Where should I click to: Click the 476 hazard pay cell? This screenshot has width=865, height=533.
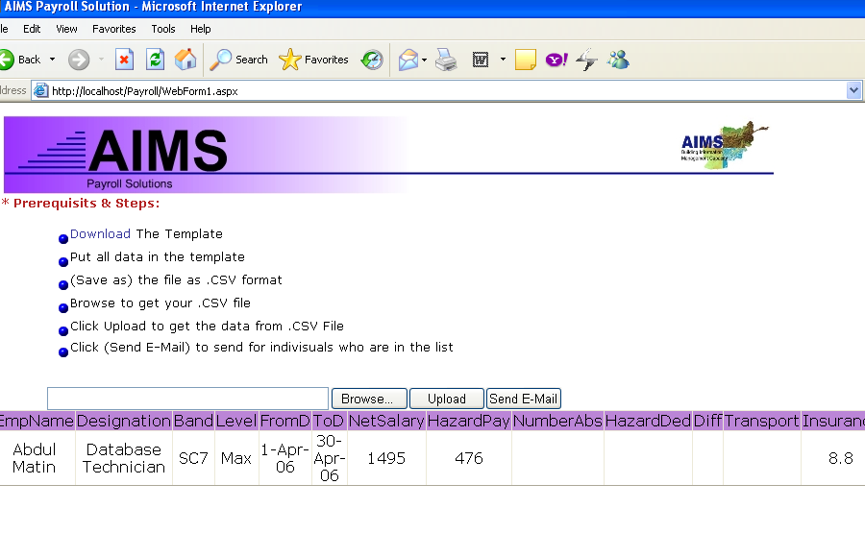468,458
